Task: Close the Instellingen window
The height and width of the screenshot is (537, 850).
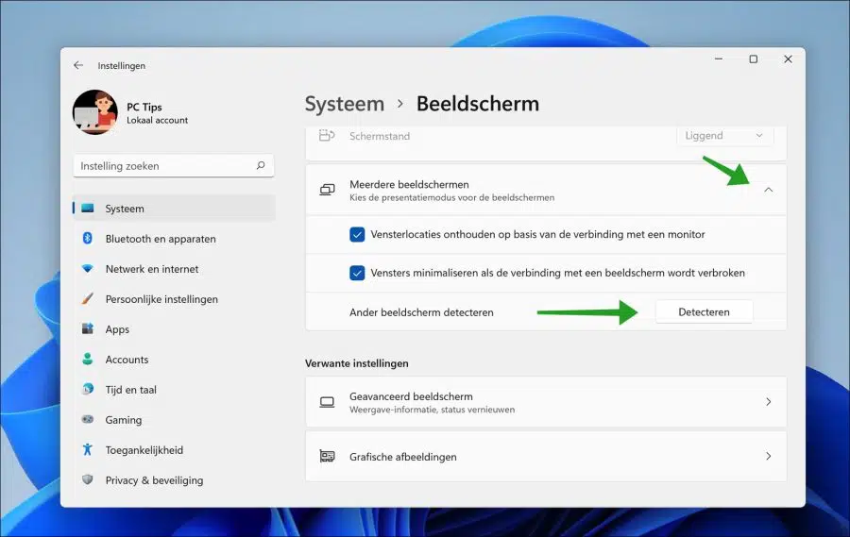Action: click(x=789, y=59)
